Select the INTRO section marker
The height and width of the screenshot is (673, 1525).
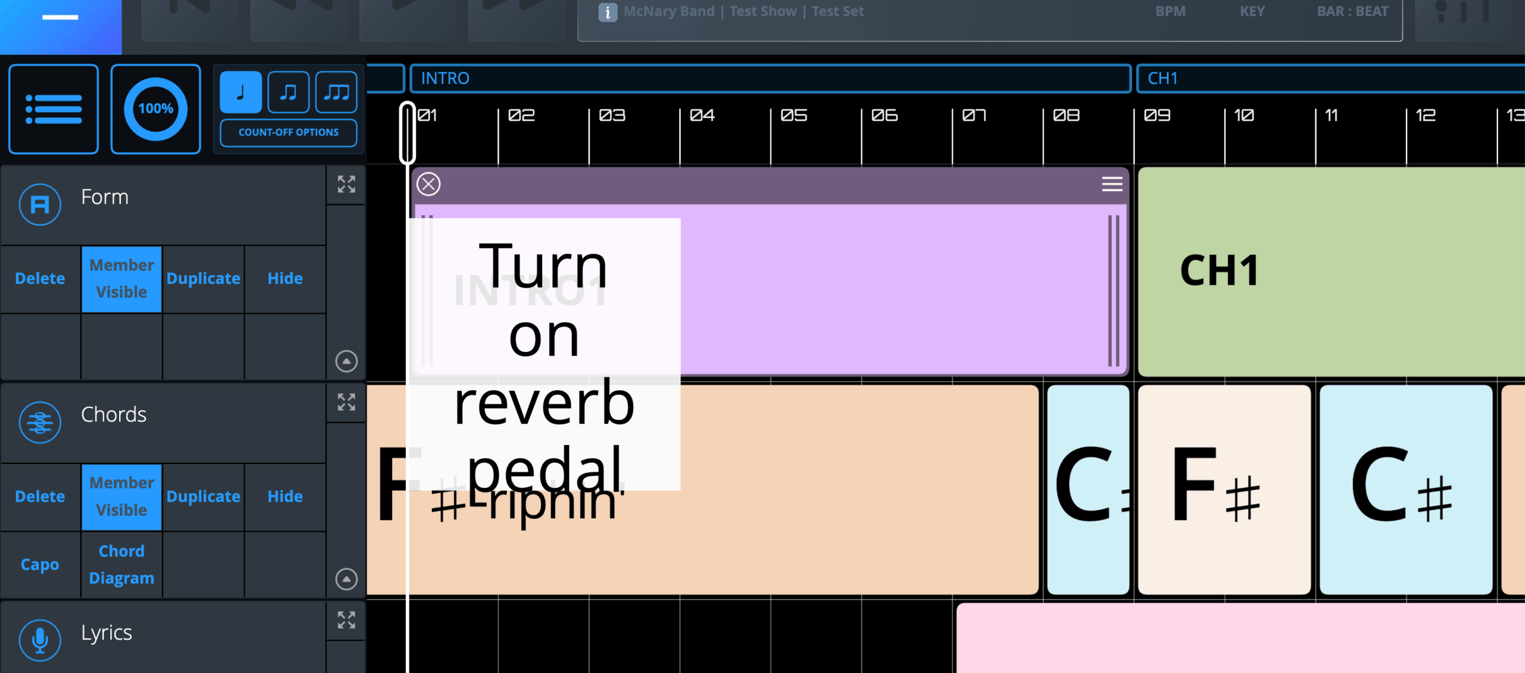(770, 79)
